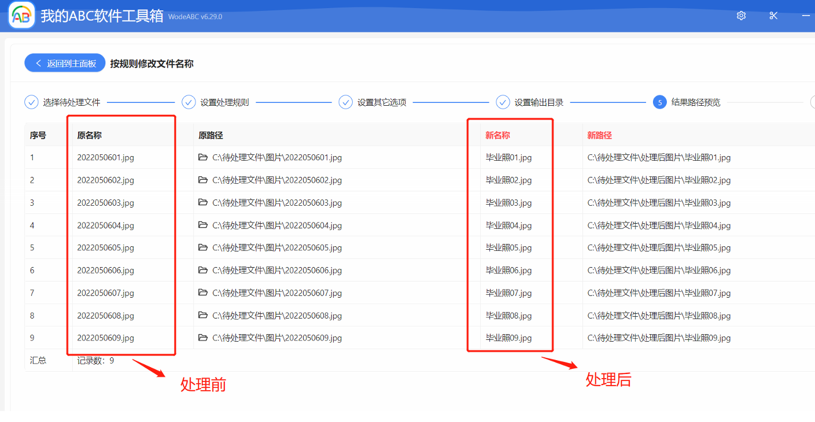The image size is (815, 422).
Task: Click the 按规则修改文件名称 page title
Action: [x=152, y=64]
